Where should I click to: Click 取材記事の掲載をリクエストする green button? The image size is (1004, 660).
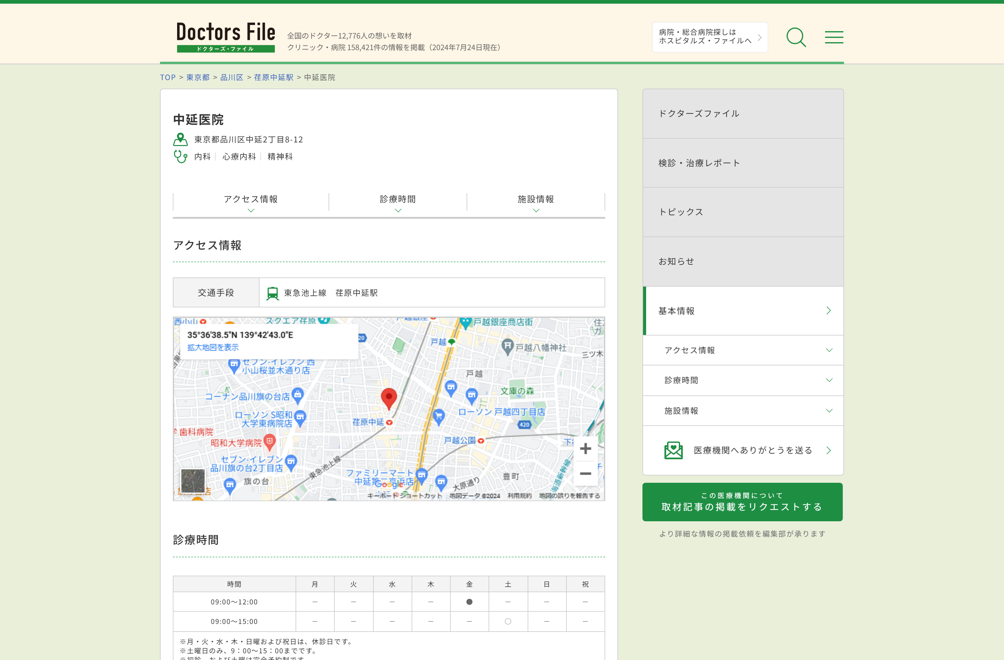point(742,502)
